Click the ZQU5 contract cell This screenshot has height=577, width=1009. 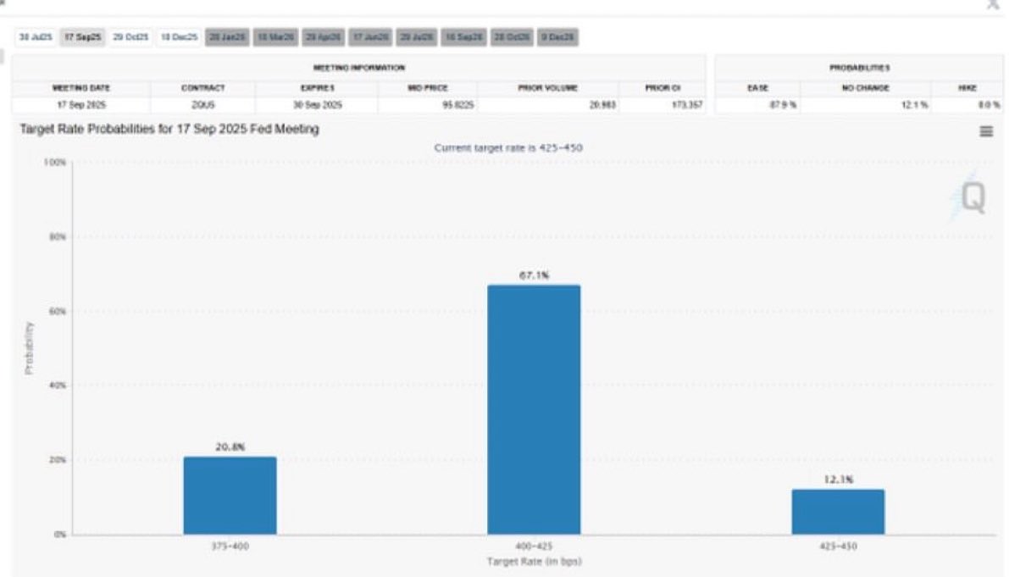click(x=202, y=106)
